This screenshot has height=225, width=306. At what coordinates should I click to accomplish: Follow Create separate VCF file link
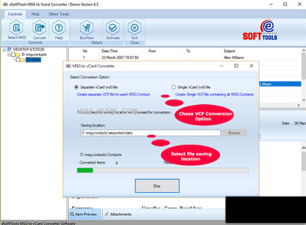point(113,94)
